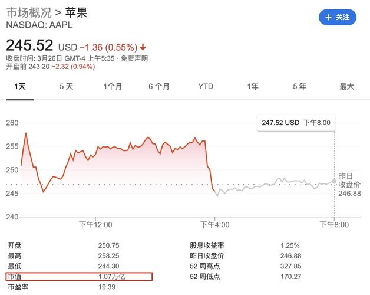Click the plus icon in 关注 button
The image size is (370, 295).
(328, 17)
